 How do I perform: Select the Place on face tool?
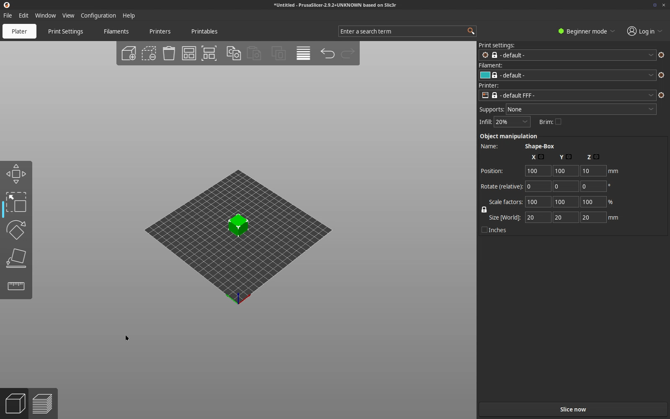16,258
